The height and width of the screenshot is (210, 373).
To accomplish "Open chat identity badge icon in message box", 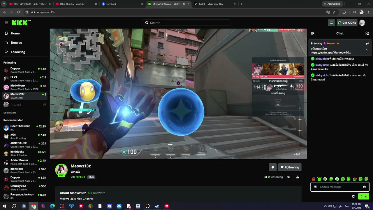I will pyautogui.click(x=315, y=187).
